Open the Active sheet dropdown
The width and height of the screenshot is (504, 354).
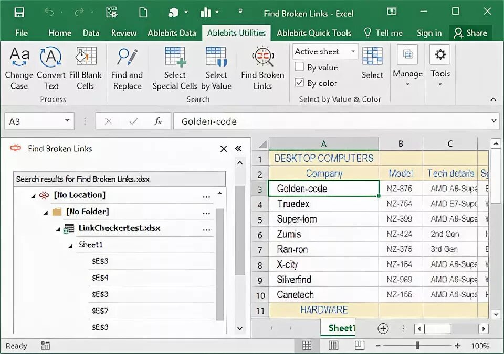[353, 51]
